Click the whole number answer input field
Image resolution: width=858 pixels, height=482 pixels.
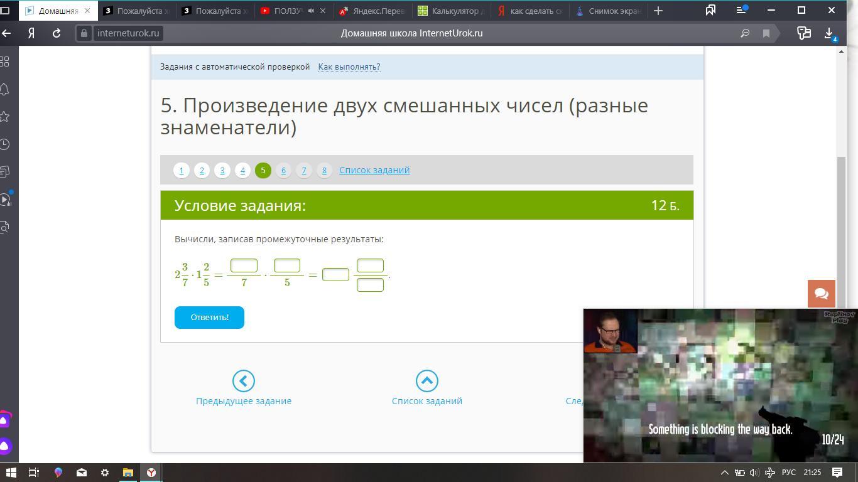pos(335,275)
